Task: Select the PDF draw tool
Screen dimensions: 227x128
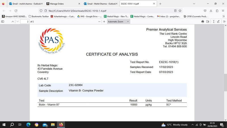Action: [218, 22]
